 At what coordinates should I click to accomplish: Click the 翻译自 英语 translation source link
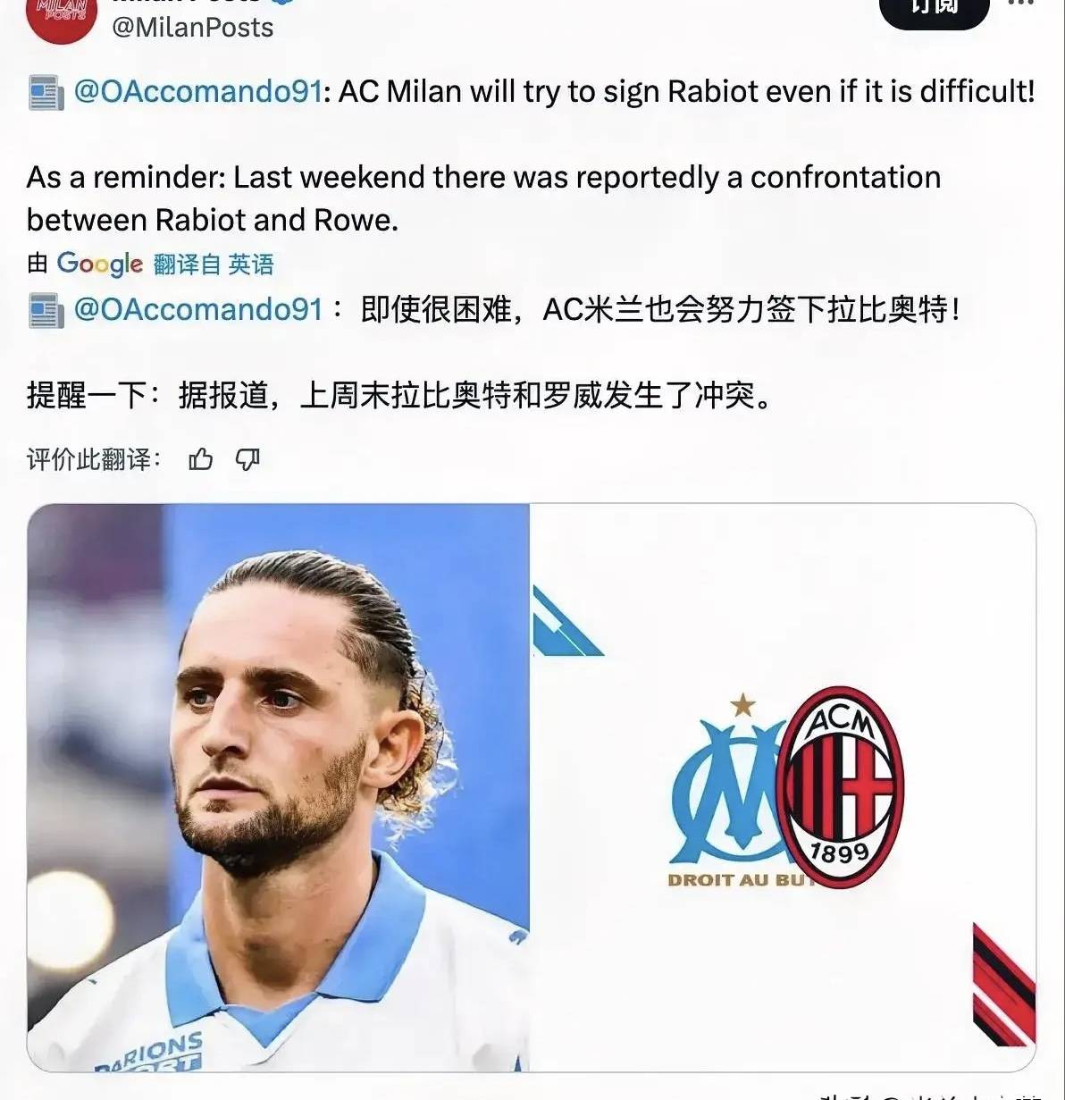coord(214,265)
